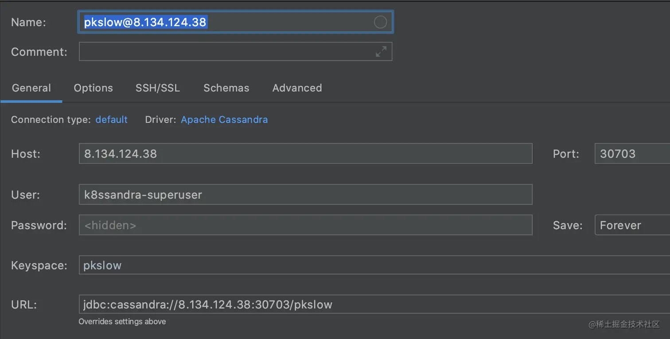The height and width of the screenshot is (339, 670).
Task: Switch to the General tab
Action: 31,88
